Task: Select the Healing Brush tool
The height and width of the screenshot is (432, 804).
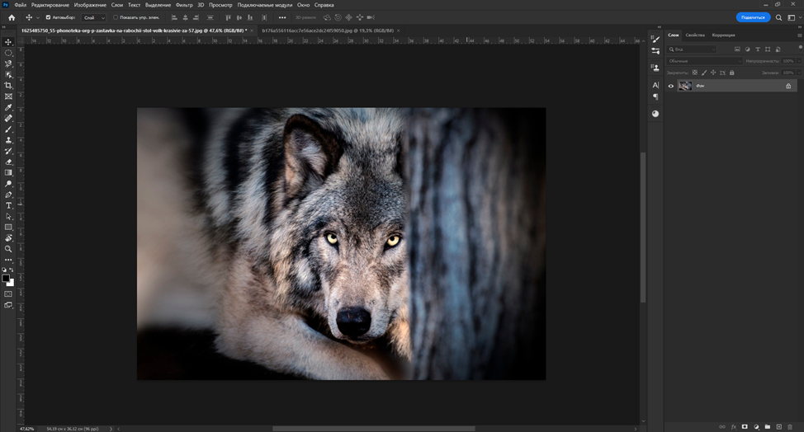Action: [x=8, y=118]
